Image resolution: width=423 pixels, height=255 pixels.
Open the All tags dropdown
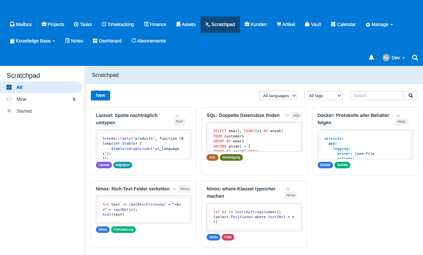(x=324, y=96)
